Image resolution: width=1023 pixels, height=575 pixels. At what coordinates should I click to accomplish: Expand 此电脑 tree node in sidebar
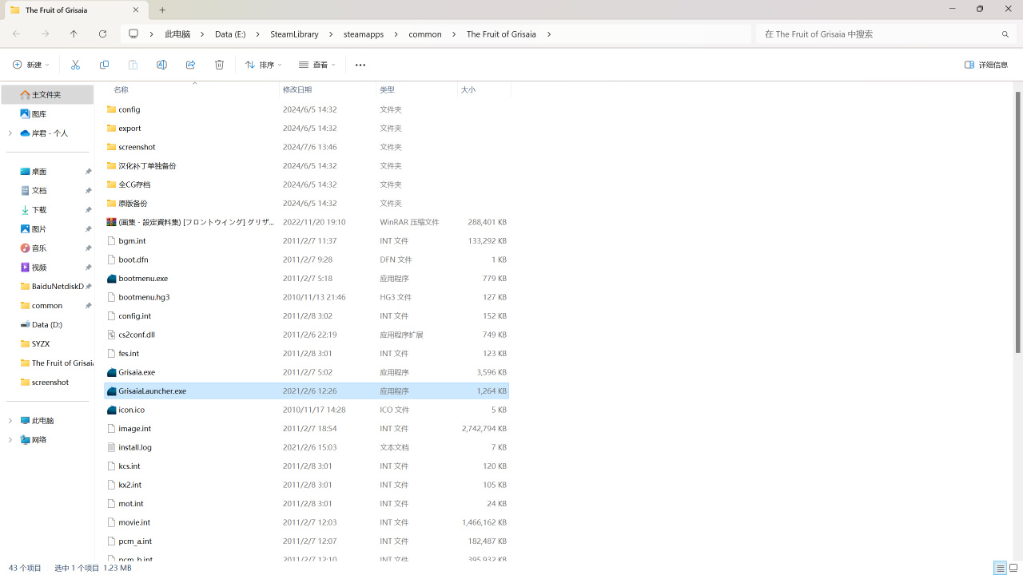point(10,421)
